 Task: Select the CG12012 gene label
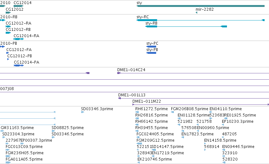coord(15,9)
